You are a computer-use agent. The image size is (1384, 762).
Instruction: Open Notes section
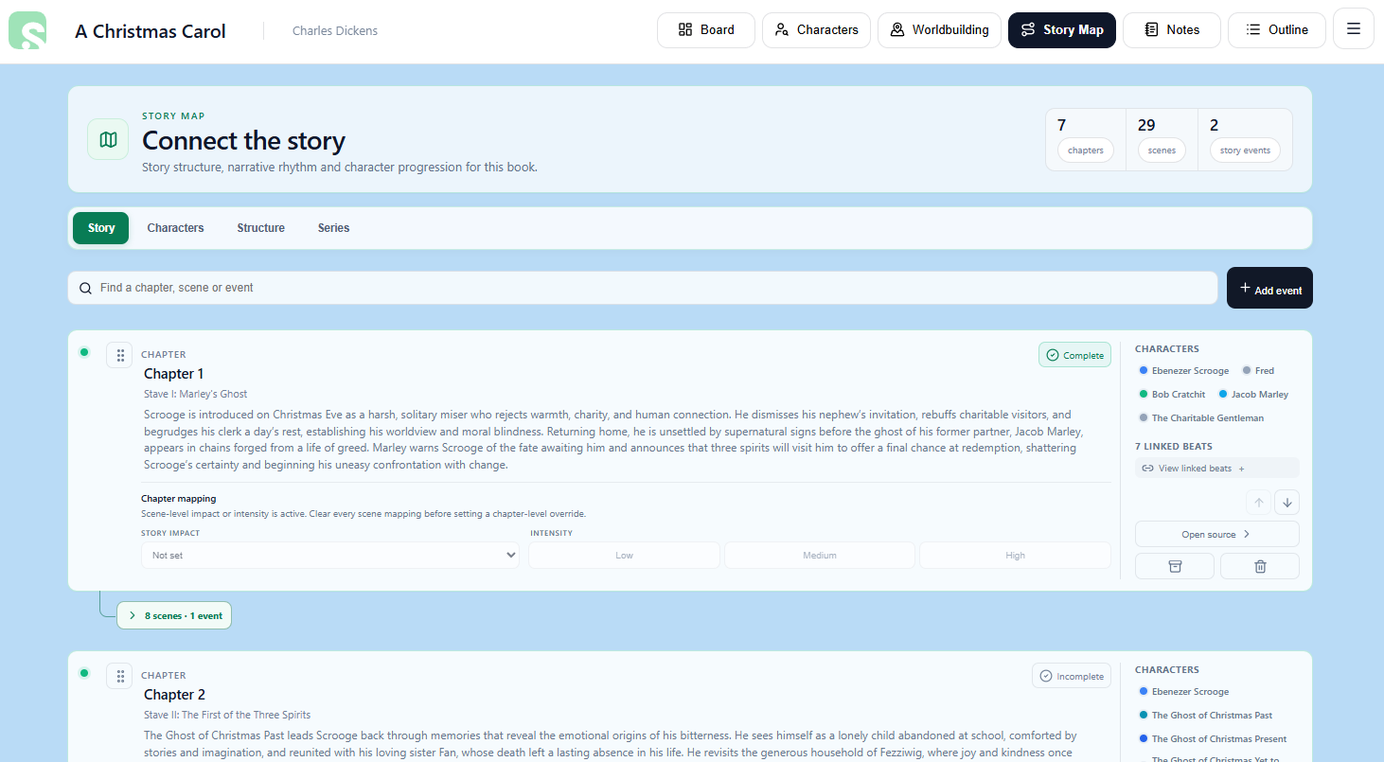[1172, 30]
